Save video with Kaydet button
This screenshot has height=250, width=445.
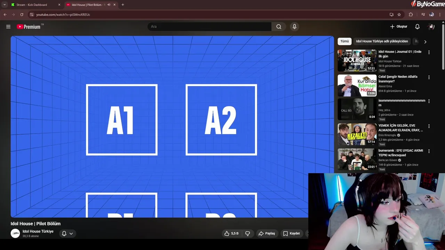point(291,234)
